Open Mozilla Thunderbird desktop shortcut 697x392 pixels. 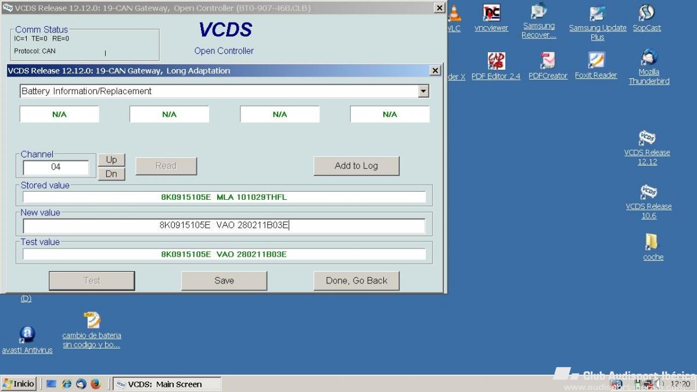pos(649,58)
